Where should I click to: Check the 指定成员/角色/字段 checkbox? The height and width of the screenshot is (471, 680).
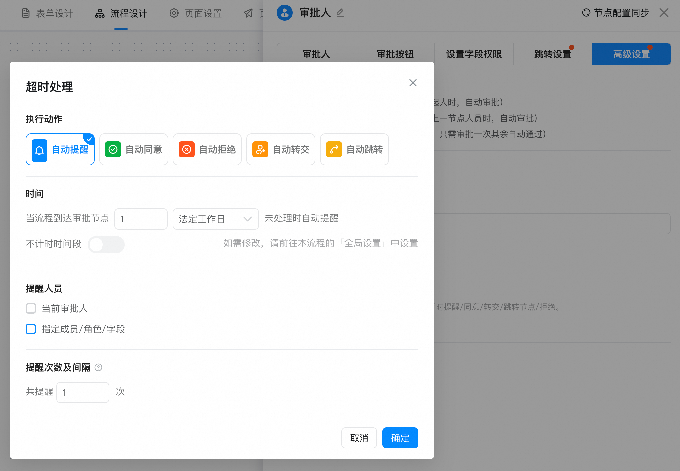(x=31, y=329)
